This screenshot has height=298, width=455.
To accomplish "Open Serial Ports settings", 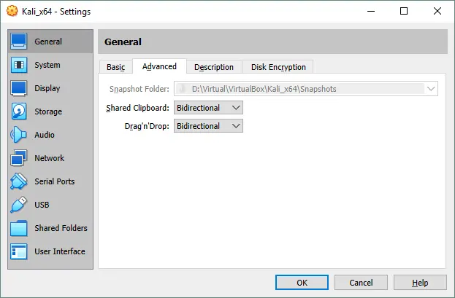I will (50, 181).
